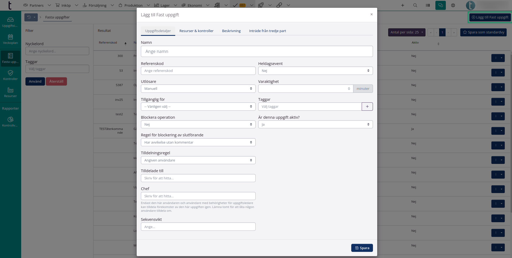Image resolution: width=512 pixels, height=258 pixels.
Task: Switch to the Beskrivning tab
Action: point(231,31)
